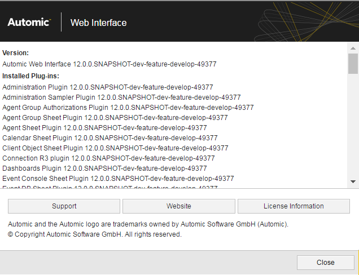359x275 pixels.
Task: Select the Agent Group Sheet Plugin row
Action: (115, 118)
